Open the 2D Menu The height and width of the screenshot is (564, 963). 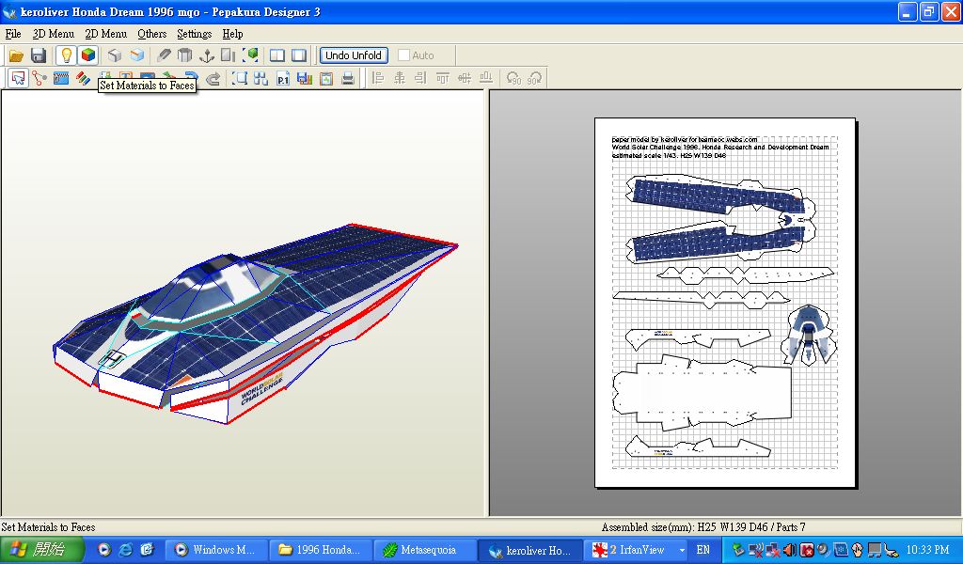105,34
